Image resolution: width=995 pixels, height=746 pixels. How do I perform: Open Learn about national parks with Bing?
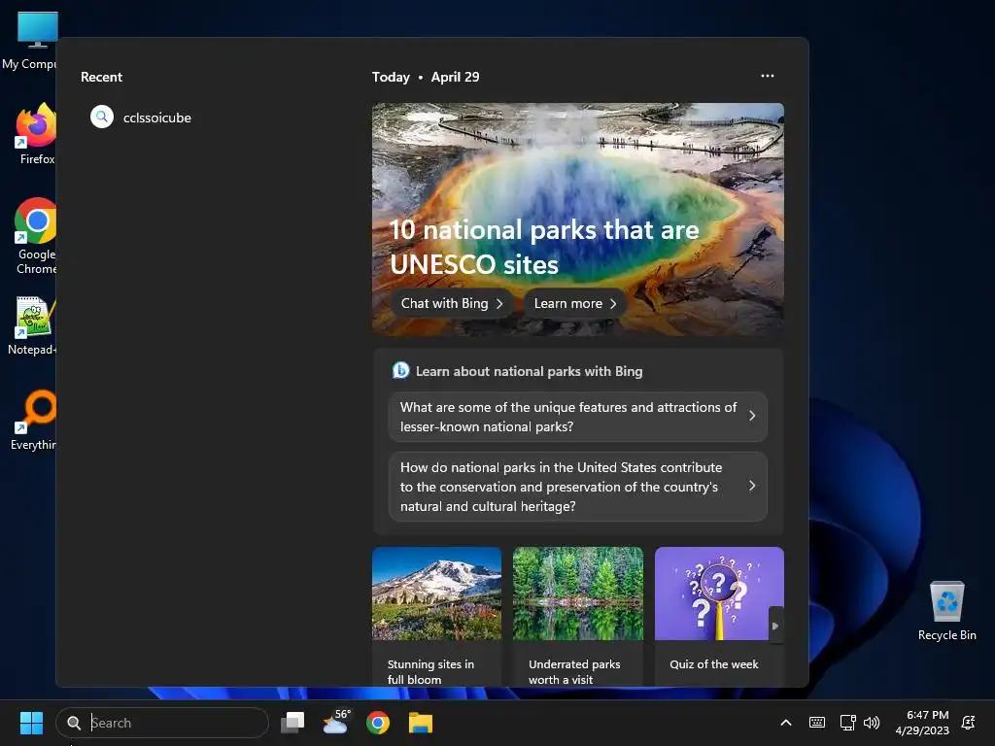529,371
